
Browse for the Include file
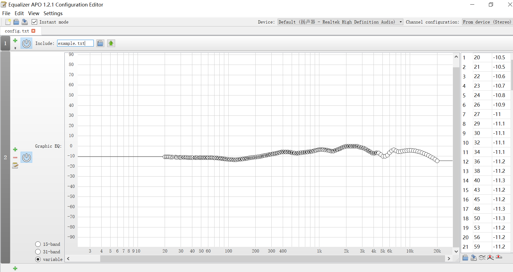(100, 43)
